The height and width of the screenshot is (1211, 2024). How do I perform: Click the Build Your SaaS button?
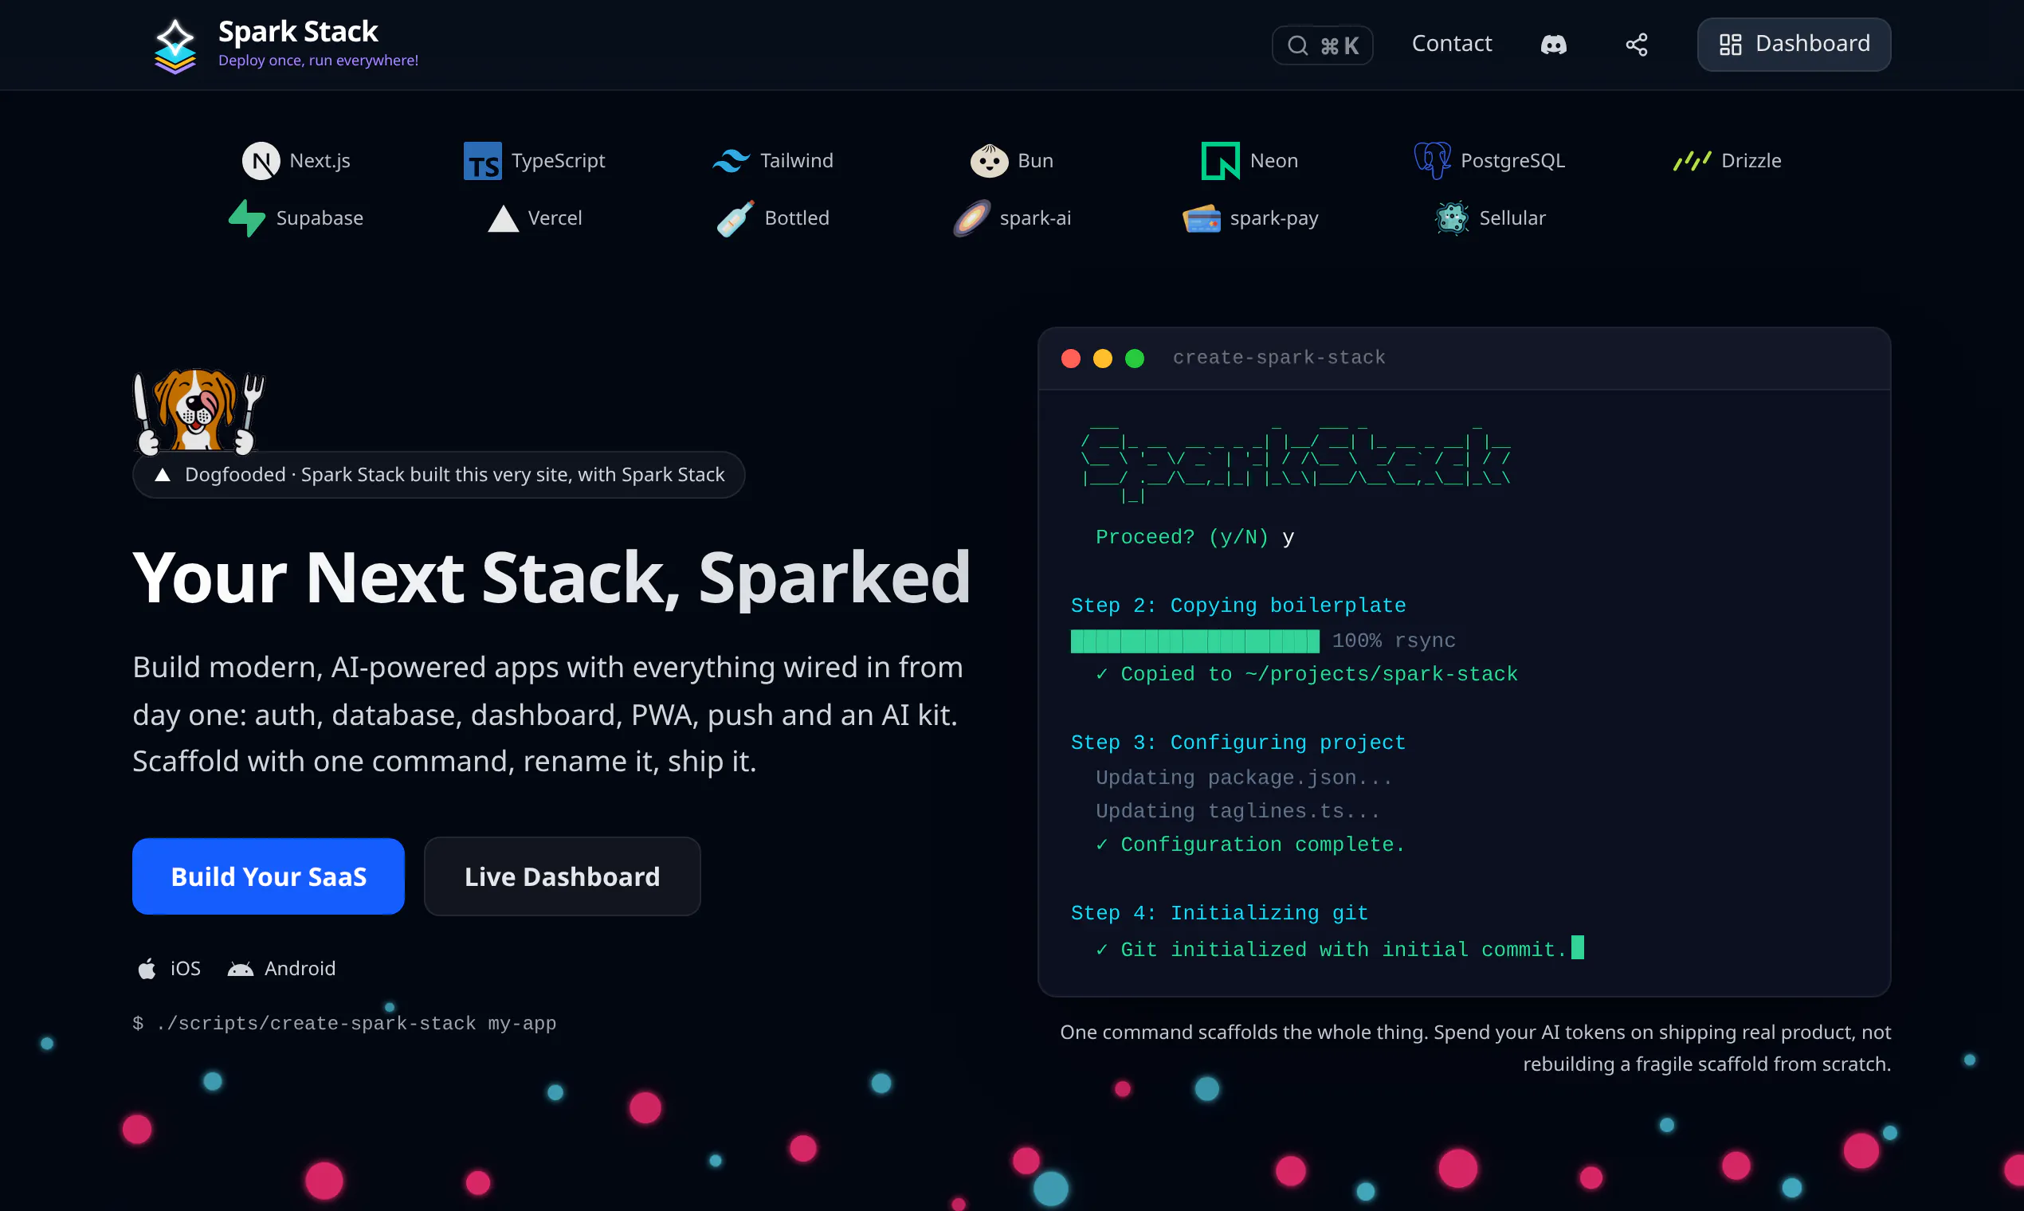(x=269, y=876)
